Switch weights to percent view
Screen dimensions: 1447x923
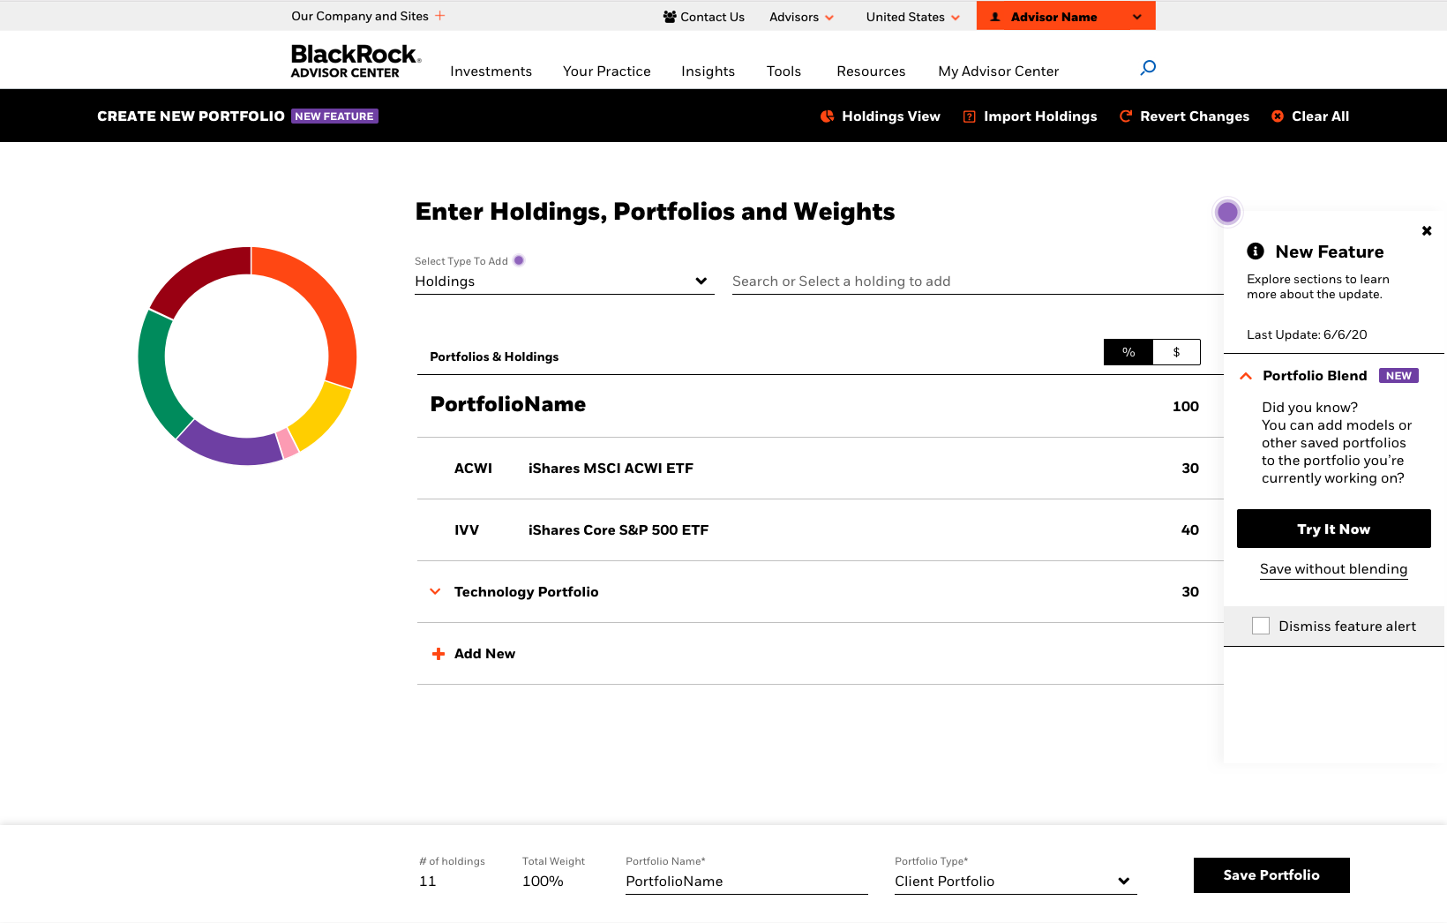click(1128, 352)
